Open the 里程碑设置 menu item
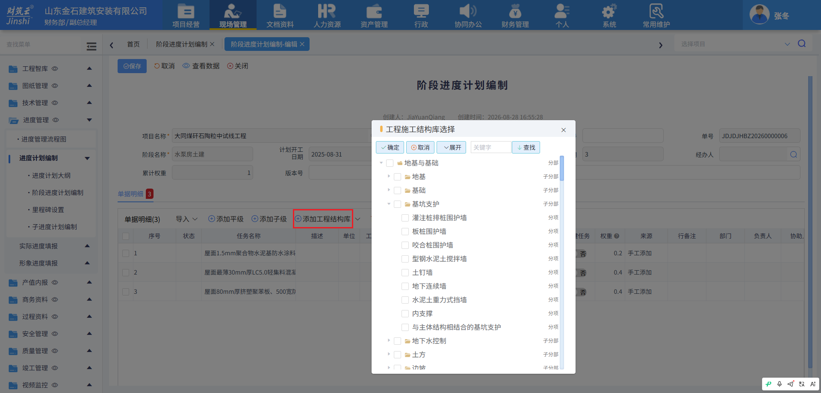This screenshot has width=821, height=393. click(48, 210)
